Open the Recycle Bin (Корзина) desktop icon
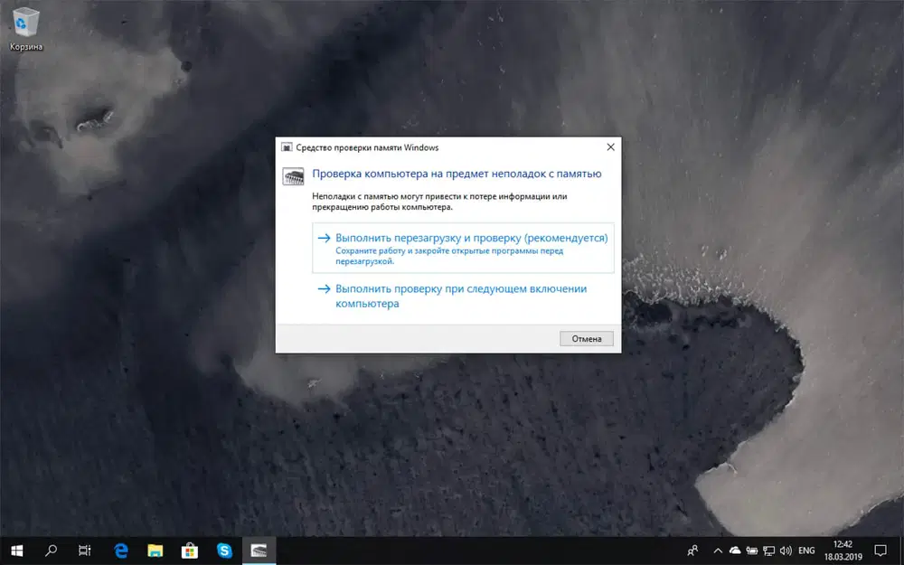 point(26,29)
